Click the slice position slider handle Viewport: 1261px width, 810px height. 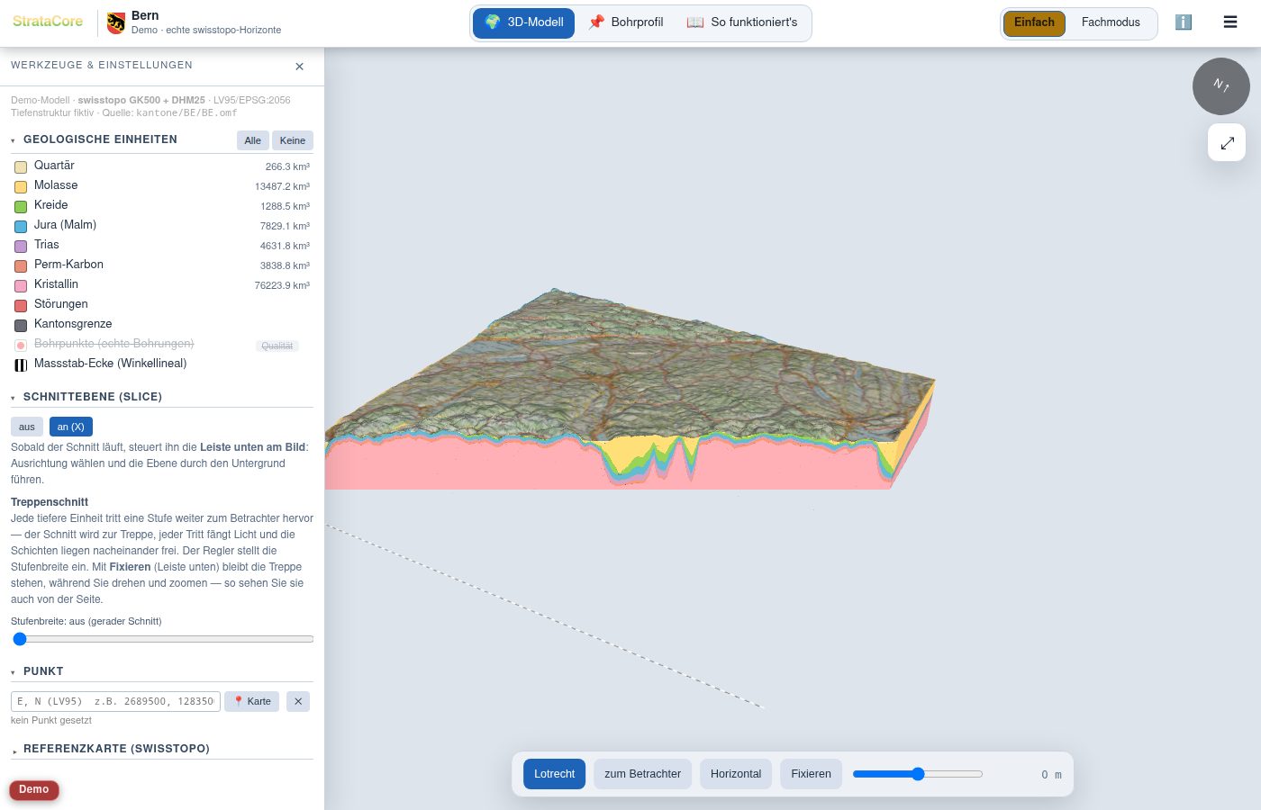click(x=918, y=774)
